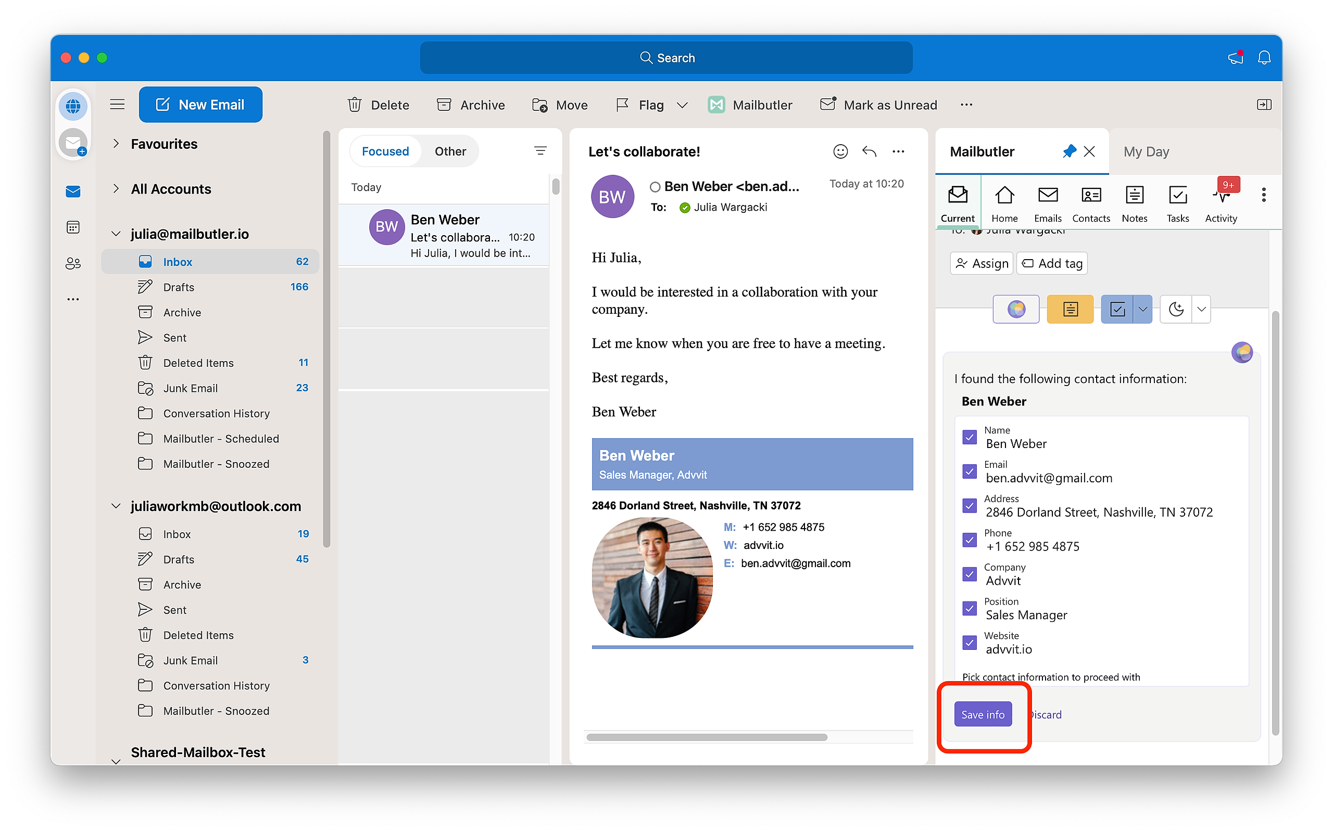Open the Flag dropdown arrow
This screenshot has height=832, width=1333.
tap(682, 105)
